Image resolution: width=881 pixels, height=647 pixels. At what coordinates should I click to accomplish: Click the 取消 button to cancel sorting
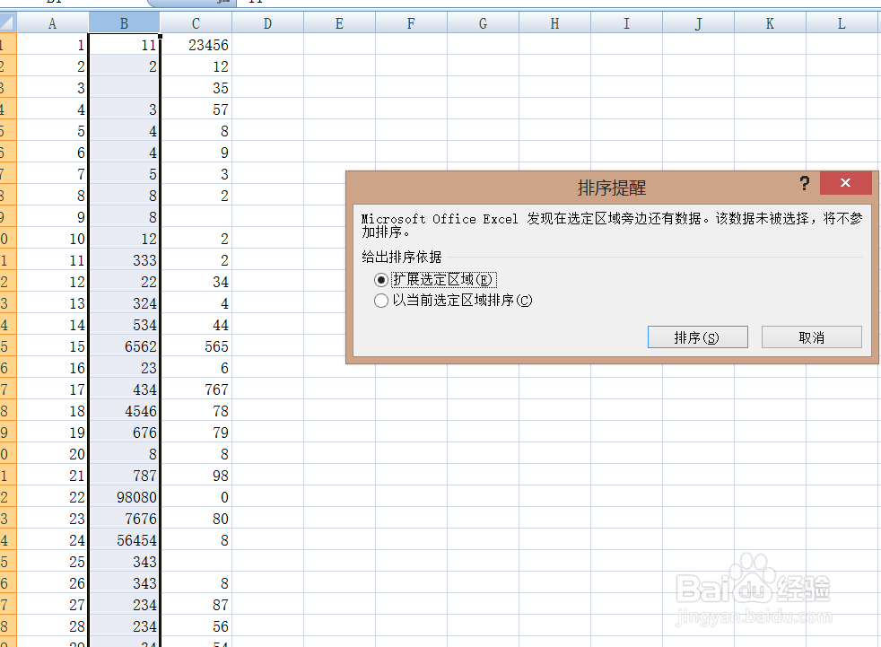pos(811,337)
